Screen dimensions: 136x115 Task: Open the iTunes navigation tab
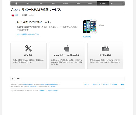[90, 4]
